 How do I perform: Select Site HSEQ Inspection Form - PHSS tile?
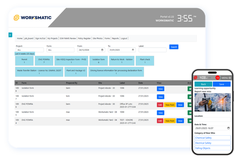click(x=71, y=61)
